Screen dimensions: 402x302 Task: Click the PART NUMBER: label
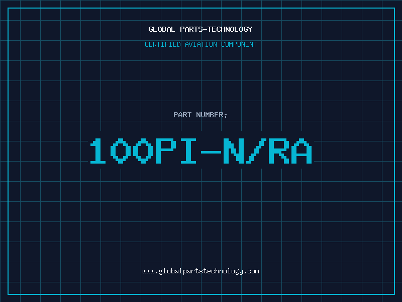point(200,115)
